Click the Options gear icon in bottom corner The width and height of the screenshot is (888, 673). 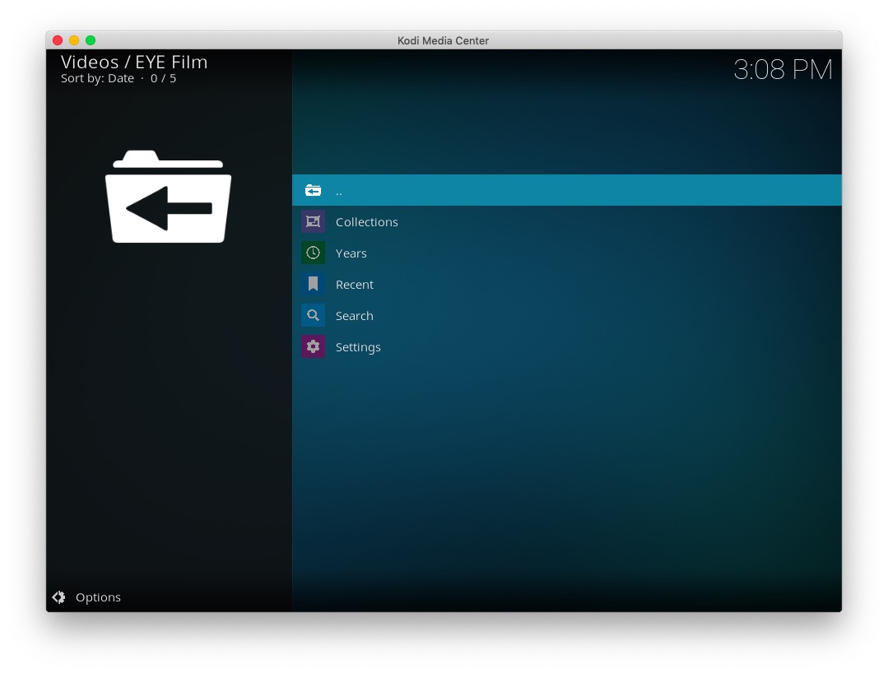[x=59, y=597]
